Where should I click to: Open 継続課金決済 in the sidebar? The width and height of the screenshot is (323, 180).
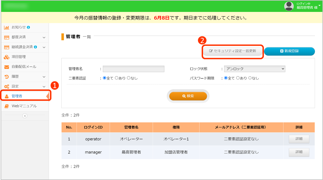pyautogui.click(x=22, y=47)
